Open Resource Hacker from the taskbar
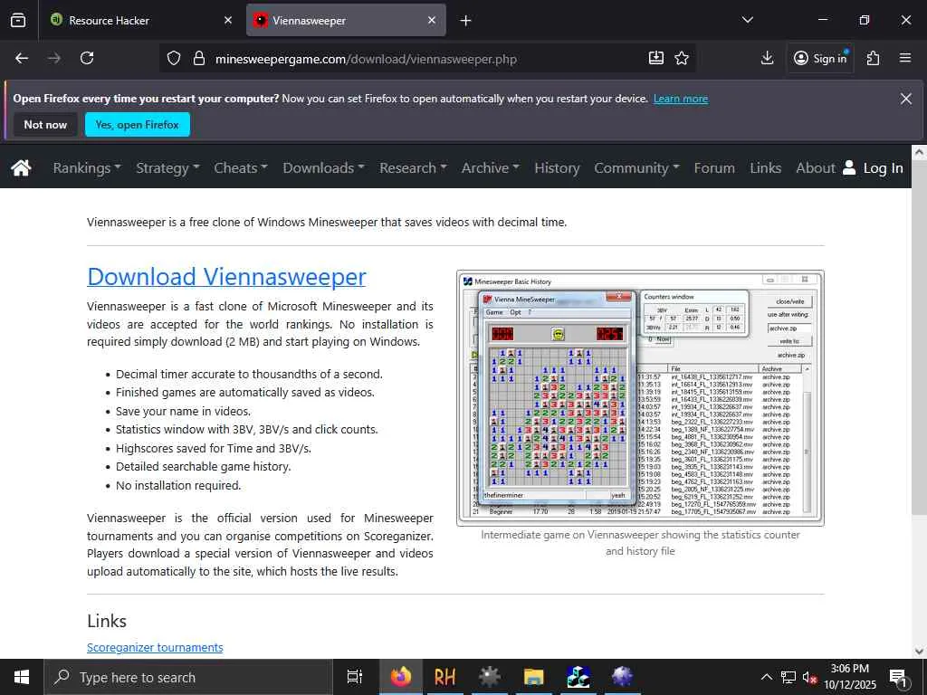 [x=444, y=677]
